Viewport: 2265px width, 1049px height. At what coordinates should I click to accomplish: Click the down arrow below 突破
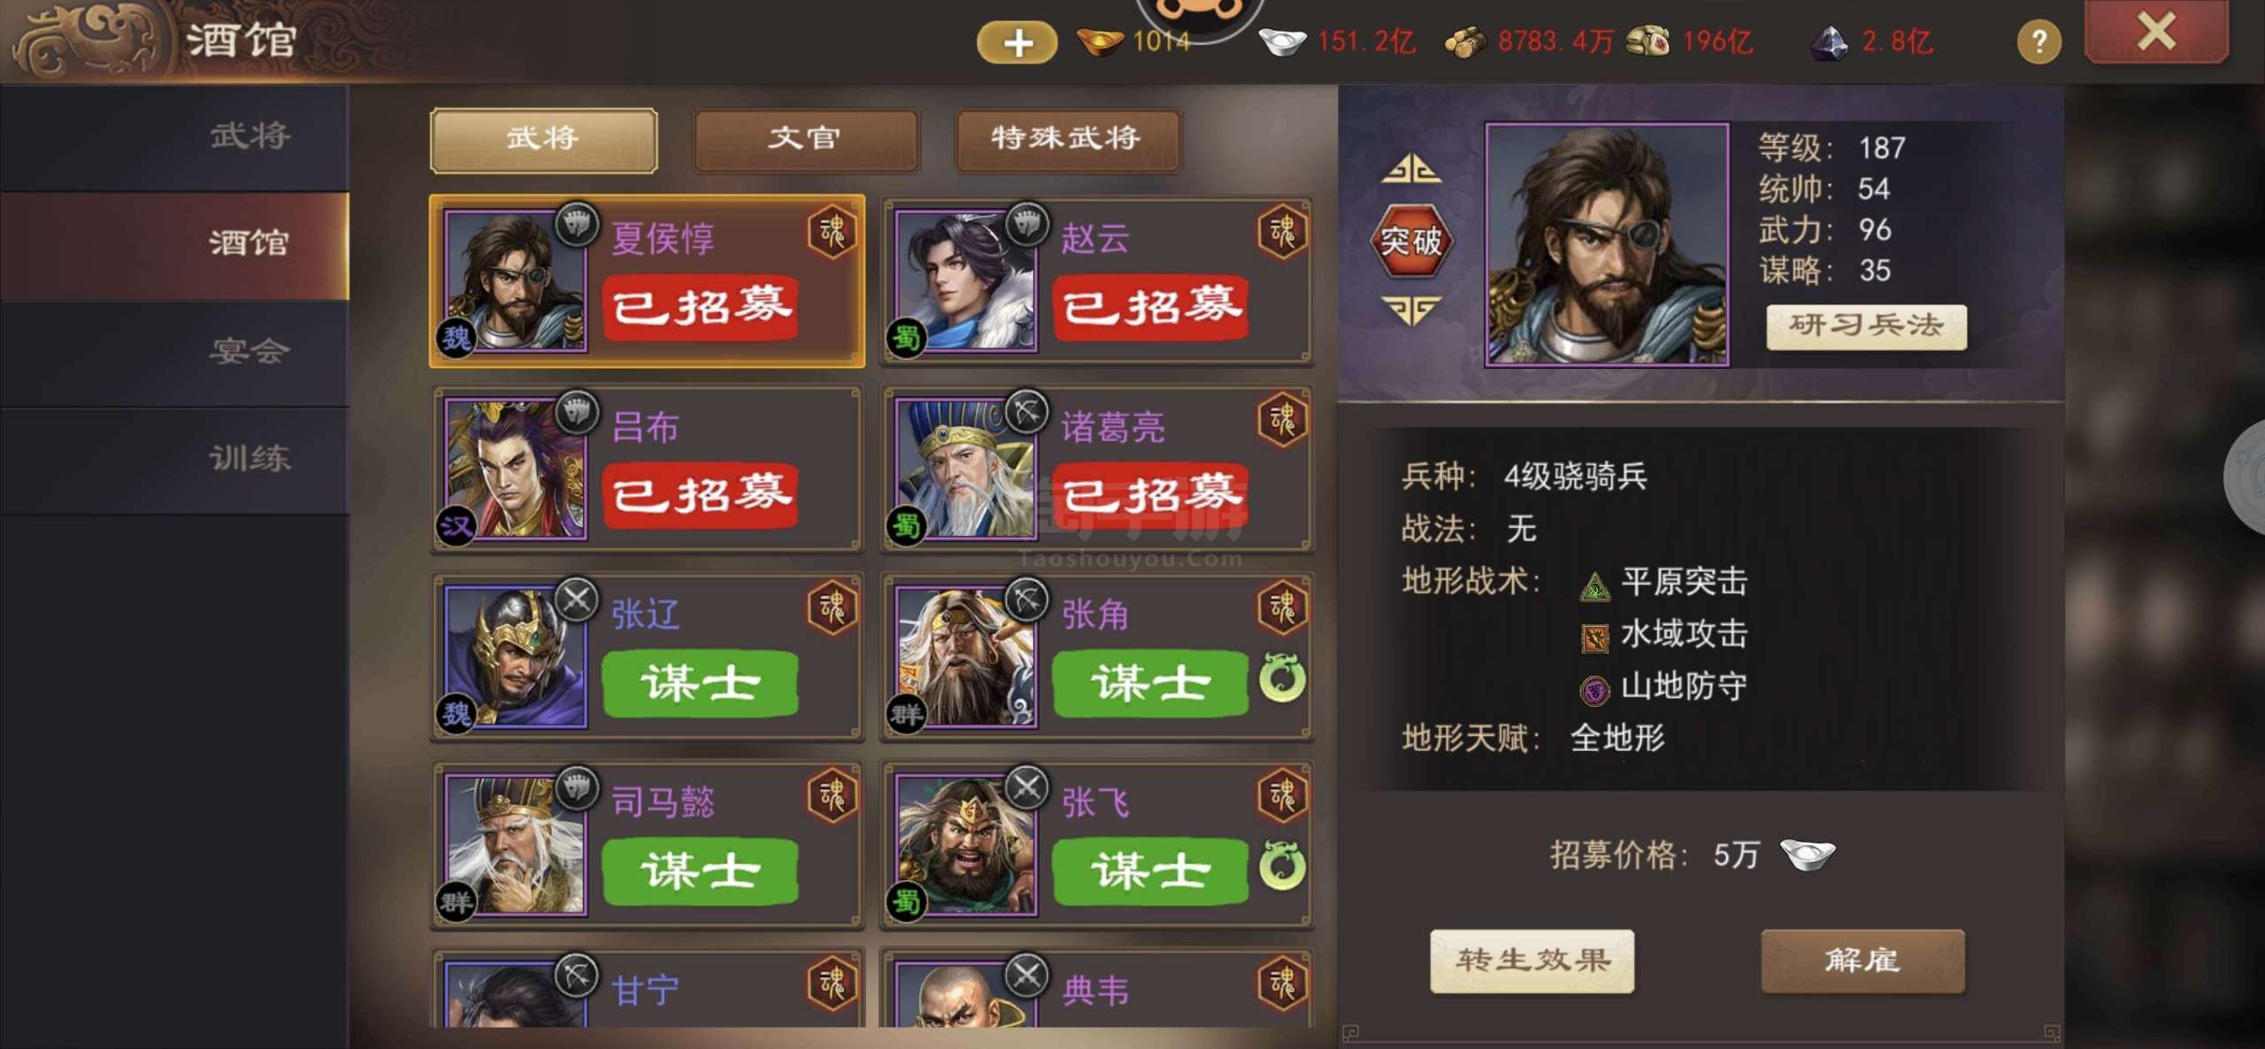coord(1411,310)
